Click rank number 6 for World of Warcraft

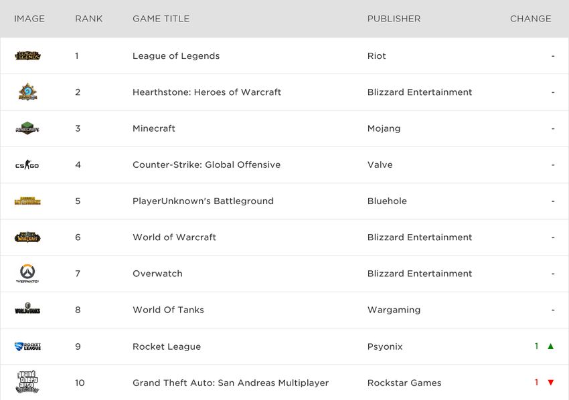tap(78, 237)
